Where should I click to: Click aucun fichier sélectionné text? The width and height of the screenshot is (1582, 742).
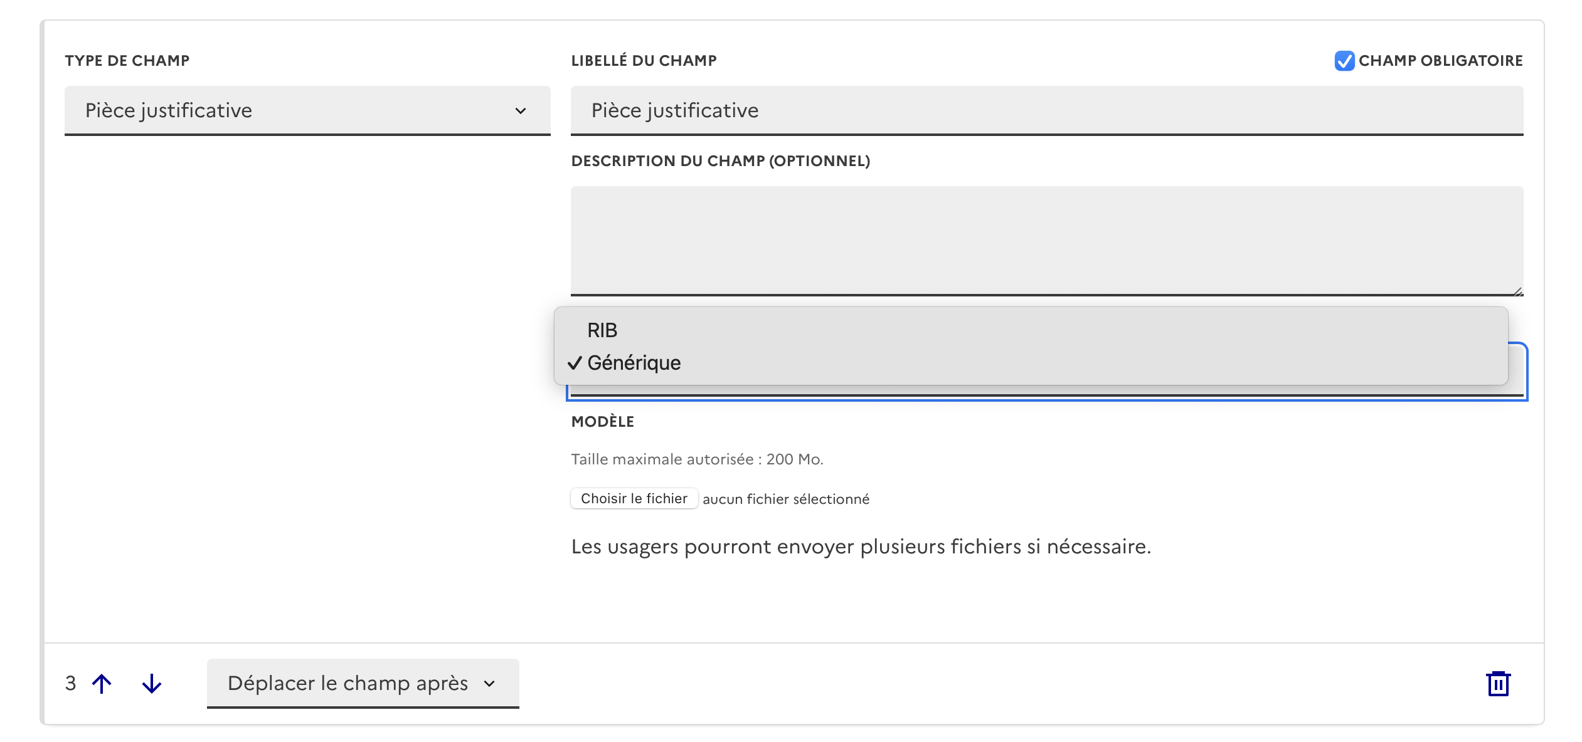click(x=785, y=499)
